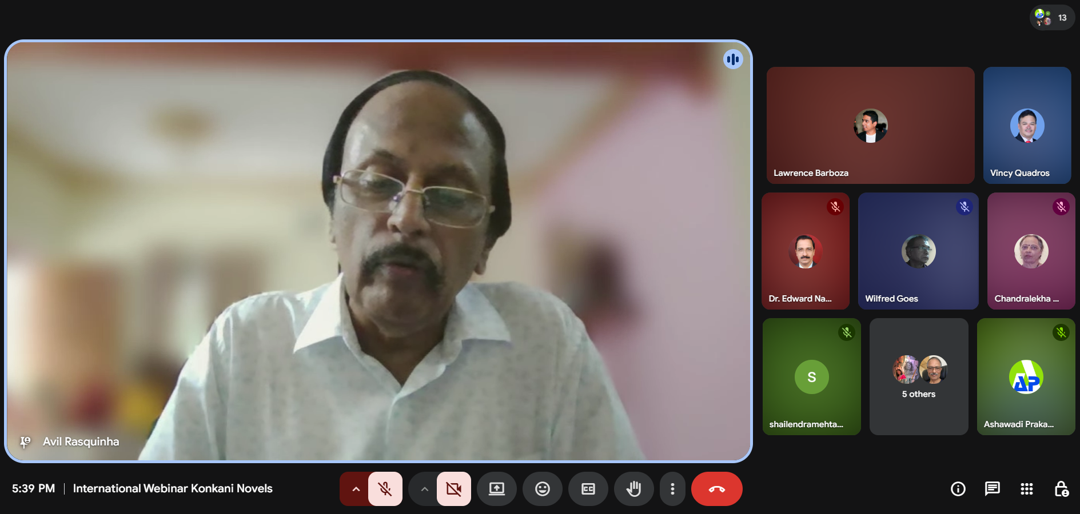Open host controls lock icon
This screenshot has height=514, width=1080.
(1061, 489)
